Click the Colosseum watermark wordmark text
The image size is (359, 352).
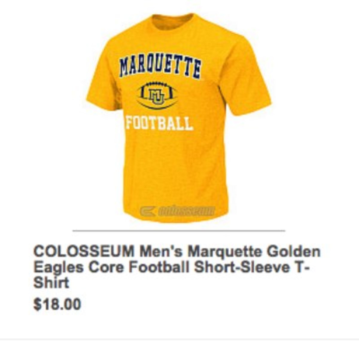pos(186,211)
